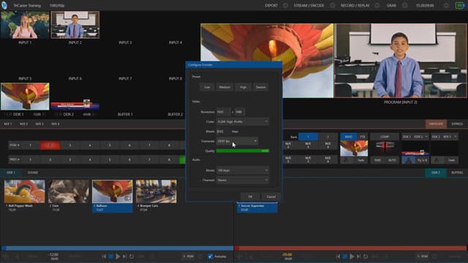Image resolution: width=468 pixels, height=263 pixels.
Task: Choose the Medium preset
Action: [x=224, y=87]
